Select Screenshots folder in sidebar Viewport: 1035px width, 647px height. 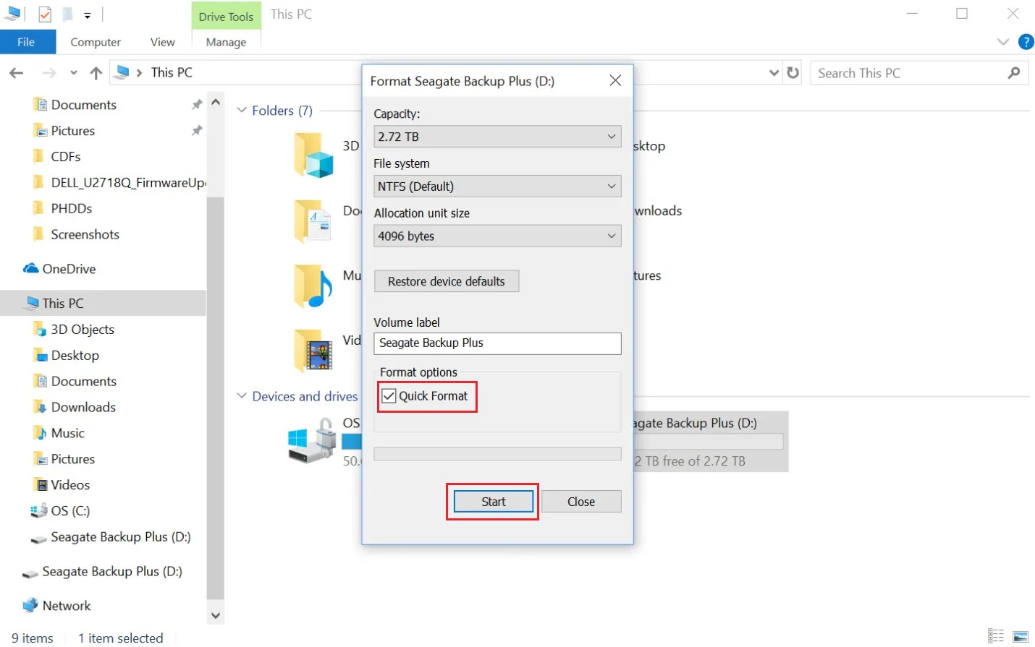(76, 235)
